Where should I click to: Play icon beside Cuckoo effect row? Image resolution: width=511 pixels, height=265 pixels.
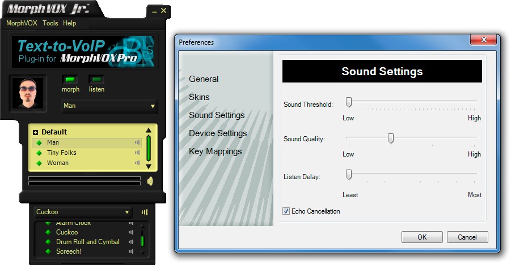[x=131, y=232]
